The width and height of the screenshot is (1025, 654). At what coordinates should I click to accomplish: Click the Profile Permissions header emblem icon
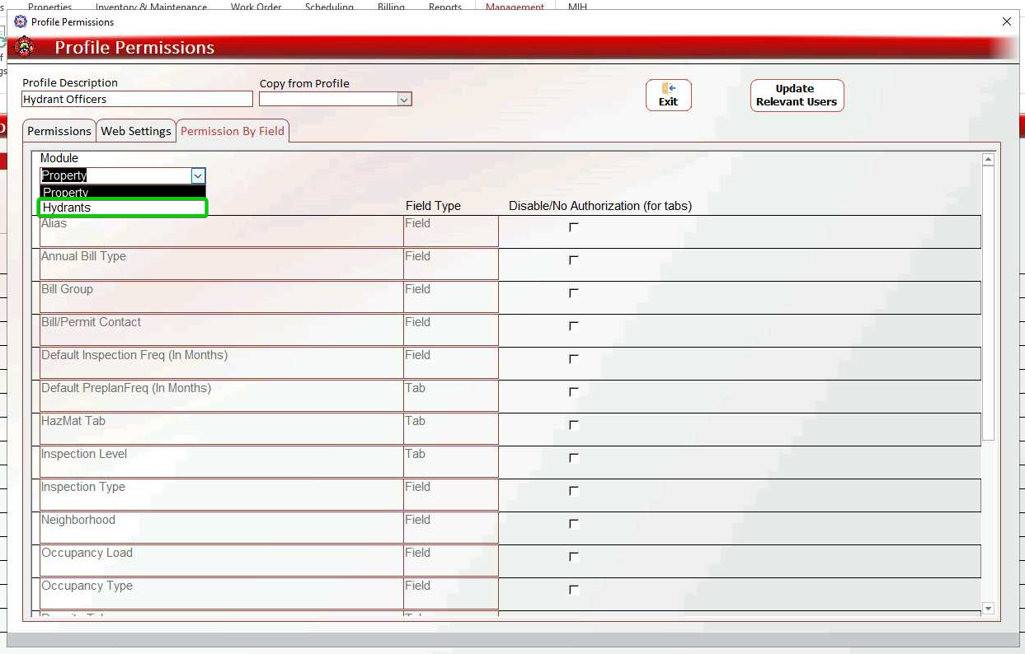click(25, 47)
